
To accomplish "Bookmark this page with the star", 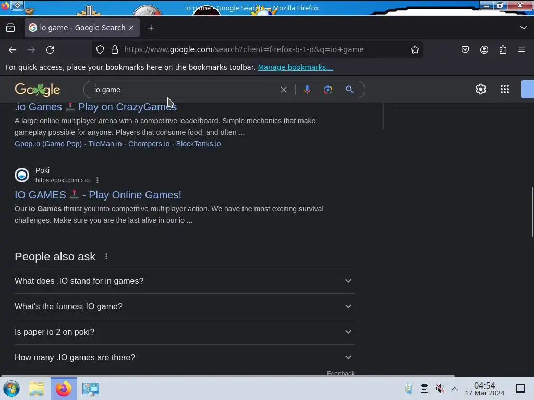I will (415, 49).
